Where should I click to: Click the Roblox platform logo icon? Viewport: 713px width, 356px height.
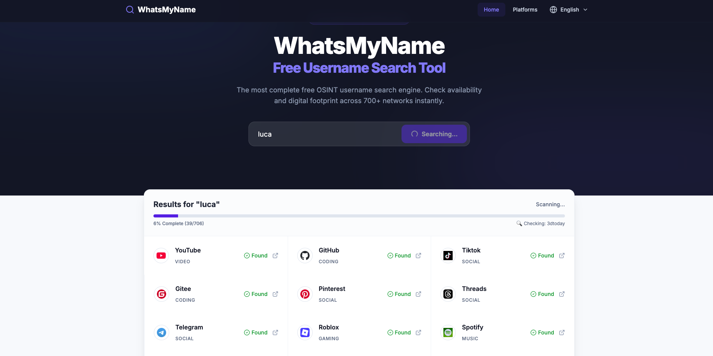coord(305,333)
